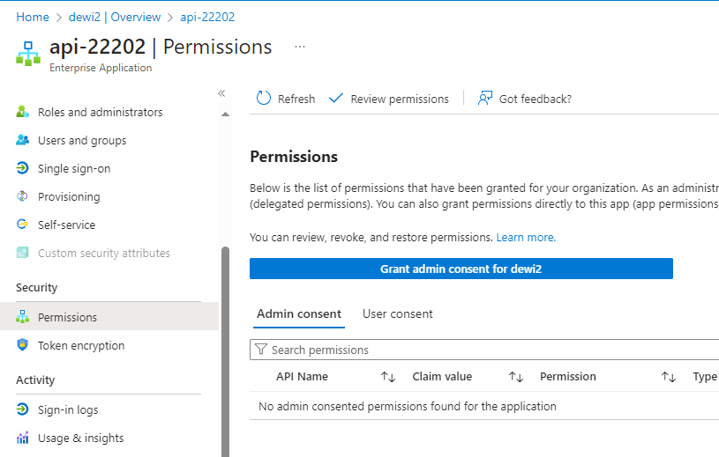Click the Token encryption shield icon

coord(22,345)
